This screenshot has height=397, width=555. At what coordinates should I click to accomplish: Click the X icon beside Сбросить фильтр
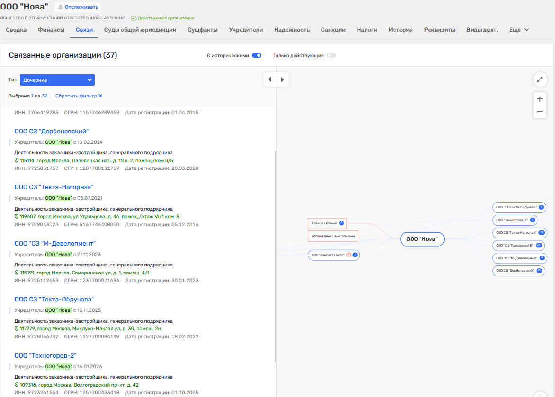[x=100, y=96]
